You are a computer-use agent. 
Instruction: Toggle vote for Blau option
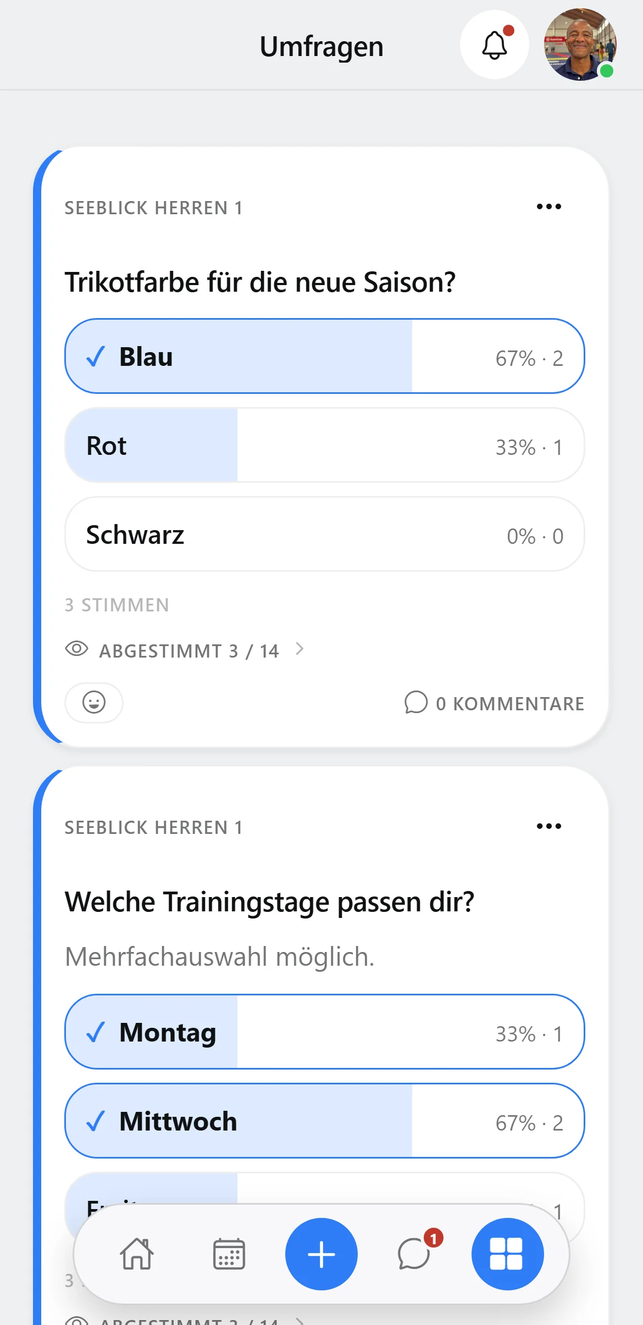click(324, 356)
